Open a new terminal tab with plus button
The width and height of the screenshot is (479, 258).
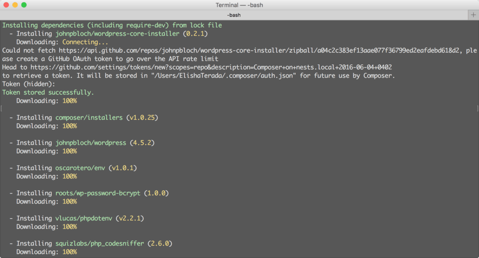[x=473, y=14]
